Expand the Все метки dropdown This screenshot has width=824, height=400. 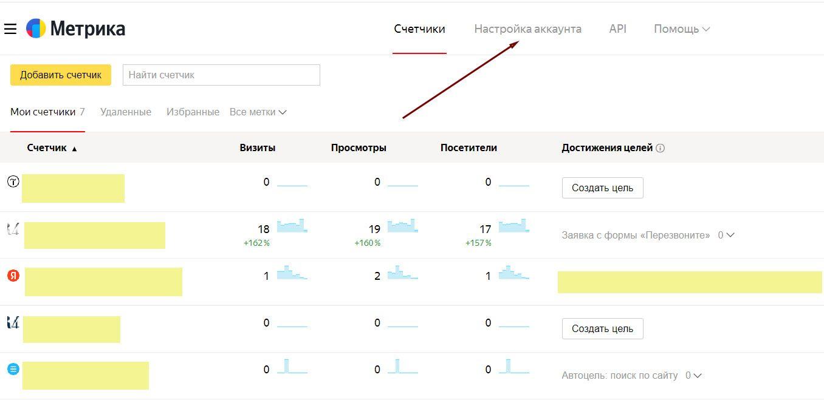[258, 112]
